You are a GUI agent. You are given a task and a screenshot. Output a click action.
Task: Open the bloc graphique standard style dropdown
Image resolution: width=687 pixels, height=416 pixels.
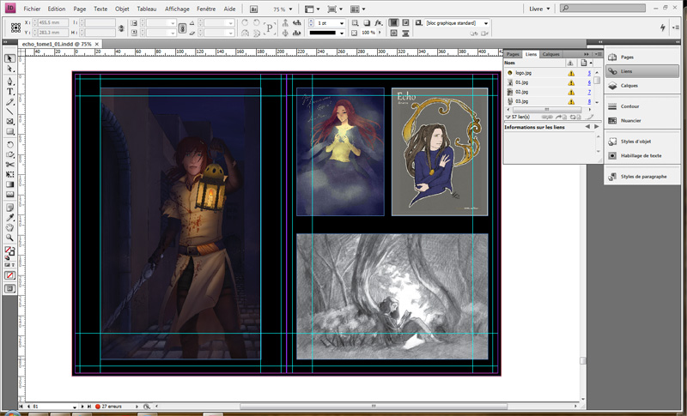point(485,23)
